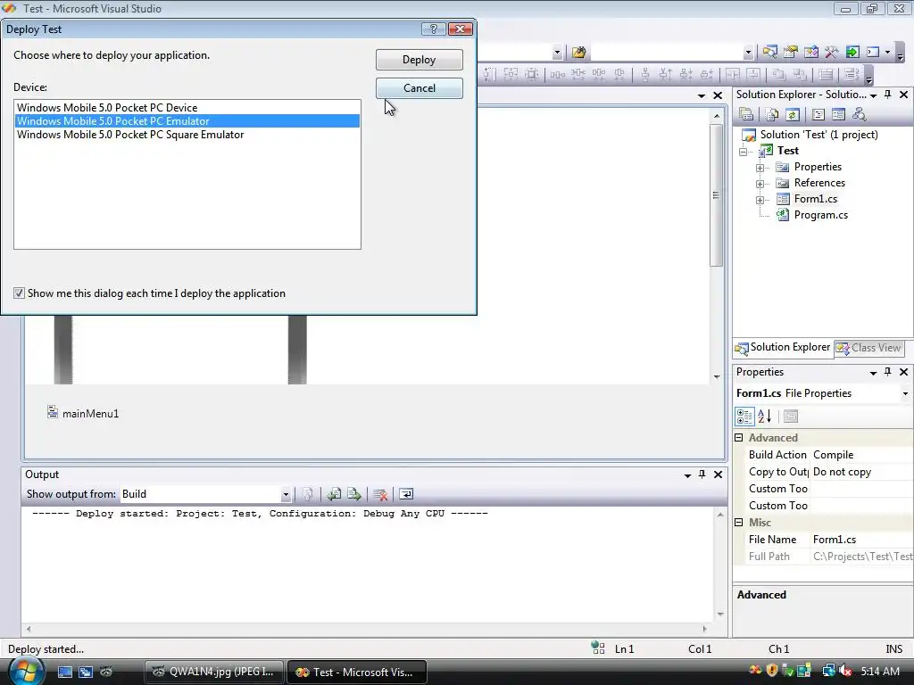Clear all output in Output window

pos(380,494)
